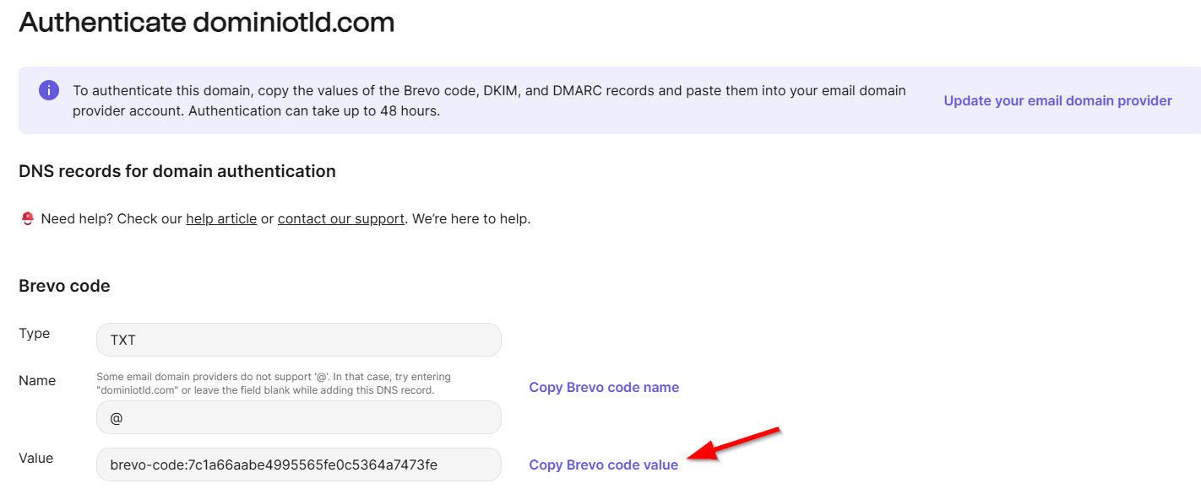
Task: Click the hint text above the Name field
Action: coord(274,384)
